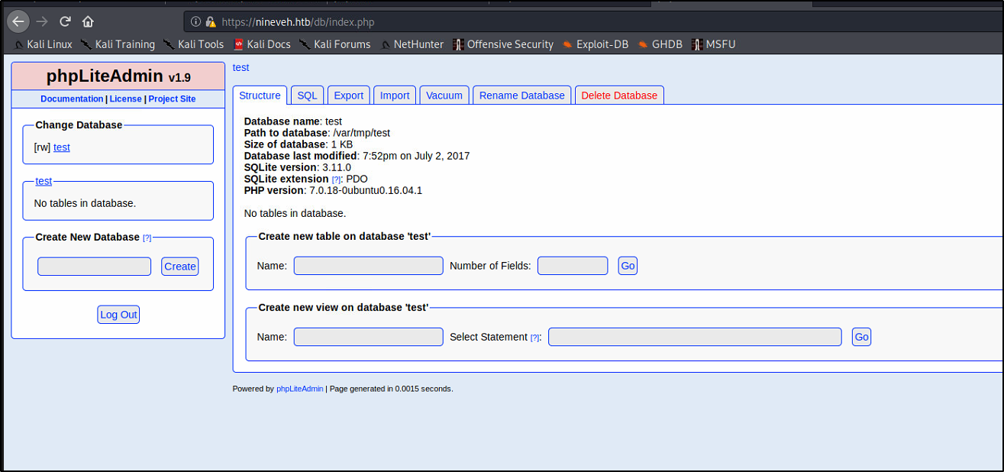
Task: Click the new table Name field
Action: pos(368,266)
